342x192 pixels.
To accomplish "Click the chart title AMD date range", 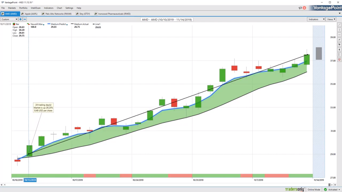I will (167, 20).
